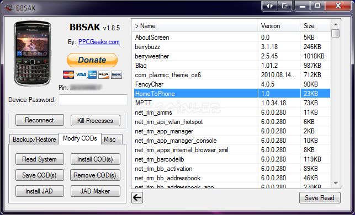Select the net_rim_app_manager_console row
355x215 pixels.
click(231, 141)
